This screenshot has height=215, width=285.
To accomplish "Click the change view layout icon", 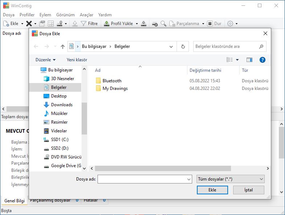I will [230, 60].
